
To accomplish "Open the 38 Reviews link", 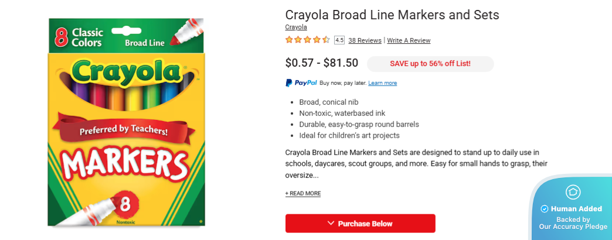I will pyautogui.click(x=365, y=40).
